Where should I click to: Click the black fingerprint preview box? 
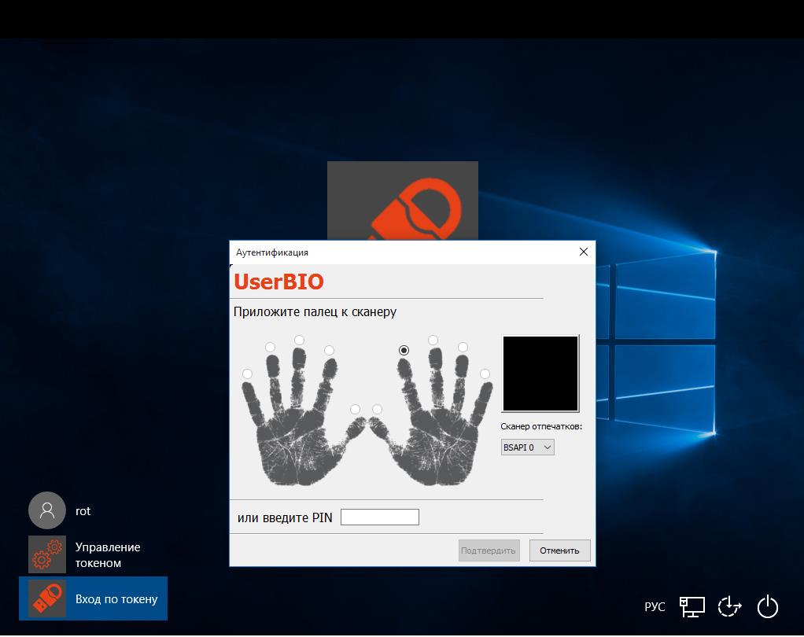click(540, 374)
